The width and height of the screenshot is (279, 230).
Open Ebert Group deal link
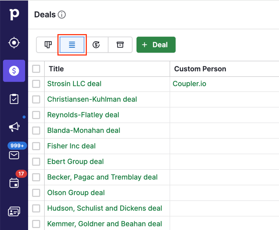click(76, 162)
